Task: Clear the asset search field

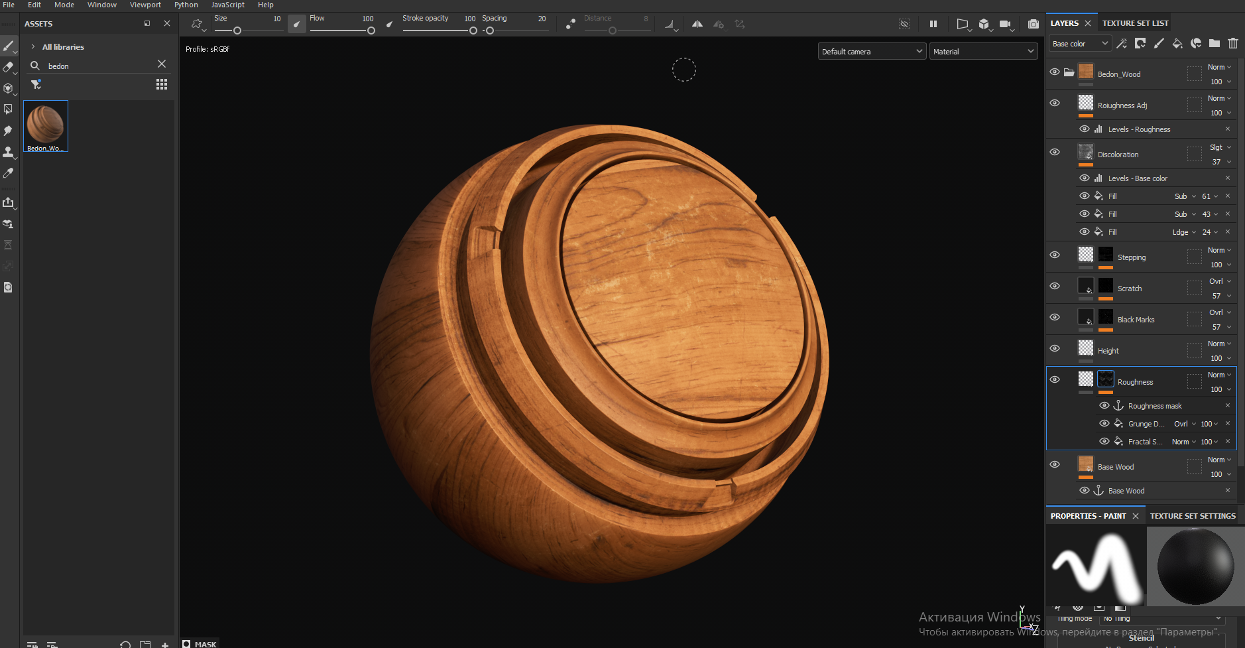Action: click(x=162, y=64)
